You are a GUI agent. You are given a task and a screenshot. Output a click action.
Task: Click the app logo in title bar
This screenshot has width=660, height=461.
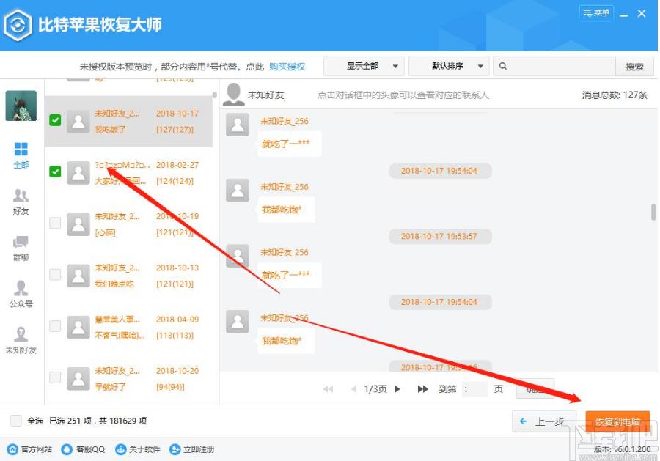[18, 25]
